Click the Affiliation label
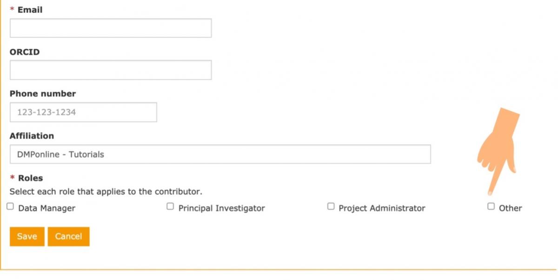Viewport: 558px width, 280px height. coord(32,136)
